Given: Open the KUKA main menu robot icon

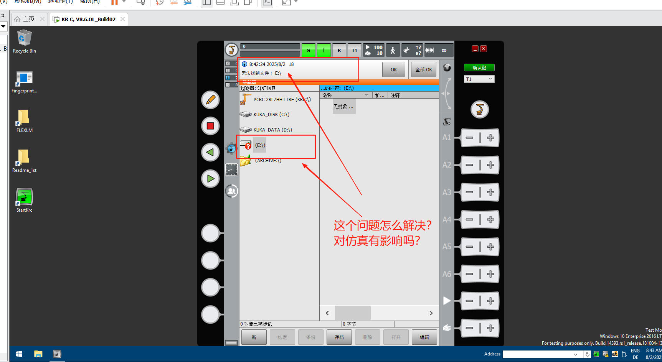Looking at the screenshot, I should click(x=231, y=49).
